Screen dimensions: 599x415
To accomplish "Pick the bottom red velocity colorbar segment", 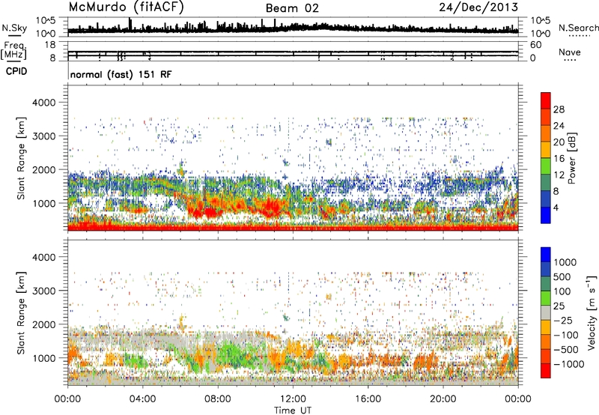I will 546,371.
